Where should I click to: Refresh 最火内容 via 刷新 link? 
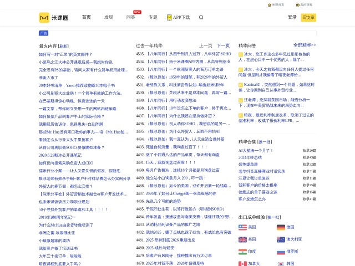point(63,47)
